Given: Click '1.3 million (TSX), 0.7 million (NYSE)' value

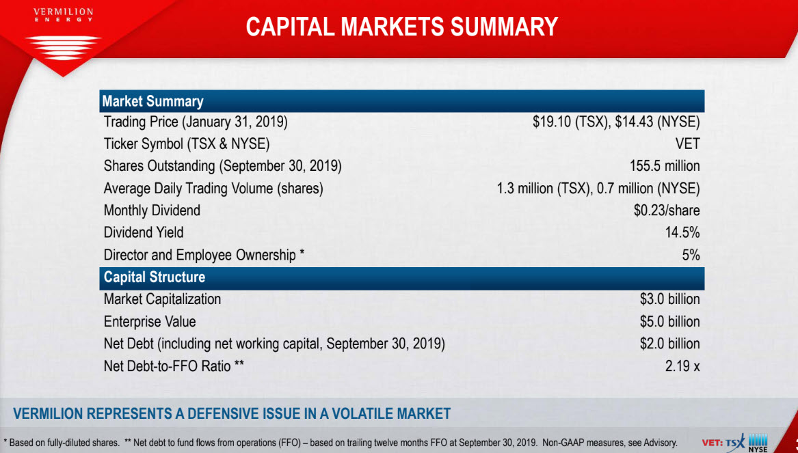Looking at the screenshot, I should (598, 189).
